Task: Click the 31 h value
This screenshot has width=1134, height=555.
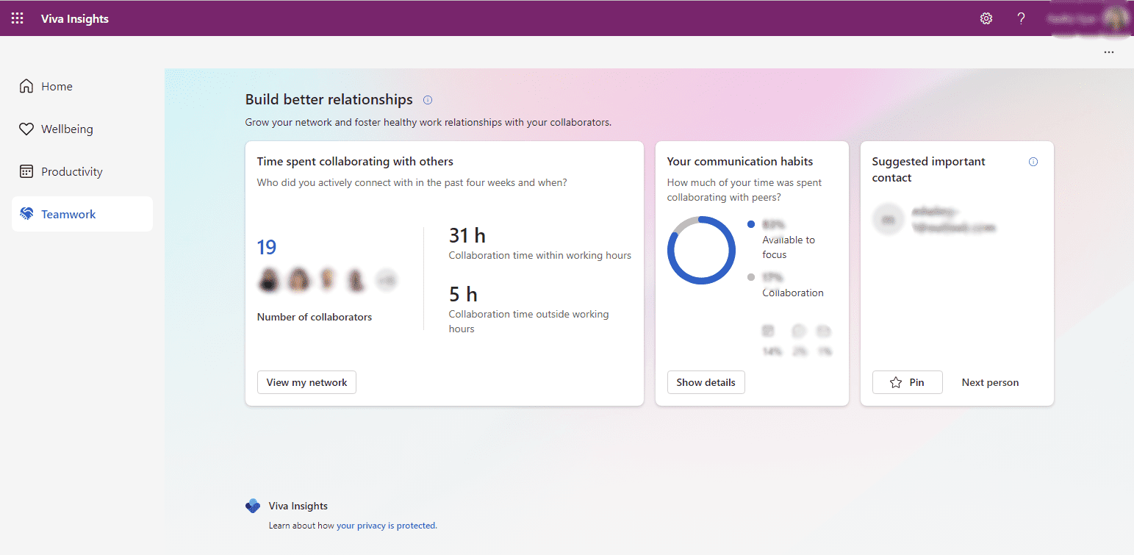Action: (x=467, y=235)
